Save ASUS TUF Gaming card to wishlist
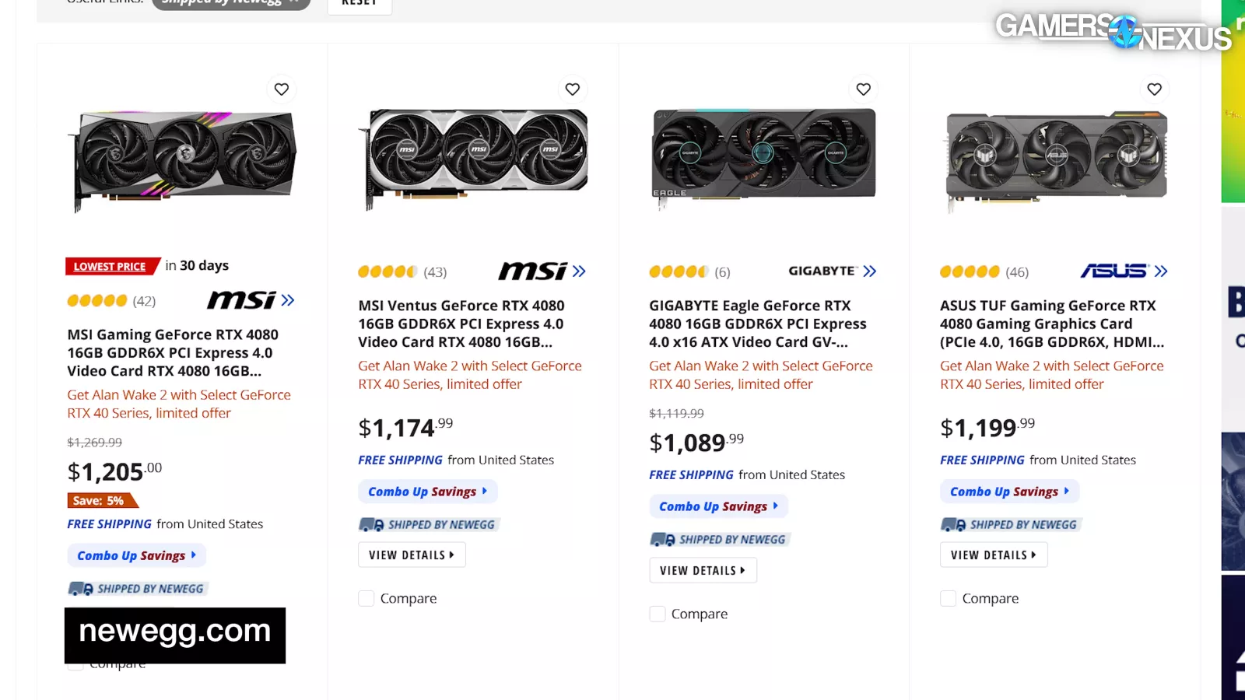The image size is (1245, 700). 1155,89
